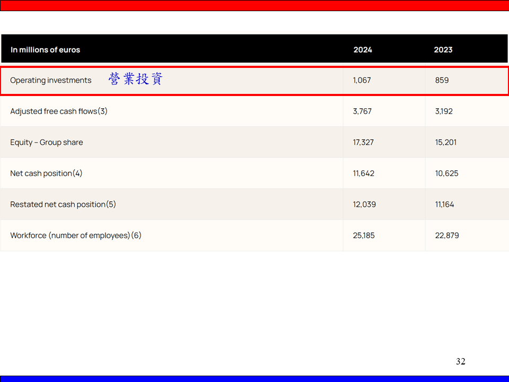The image size is (509, 382).
Task: Click the slide page number 32
Action: point(460,362)
